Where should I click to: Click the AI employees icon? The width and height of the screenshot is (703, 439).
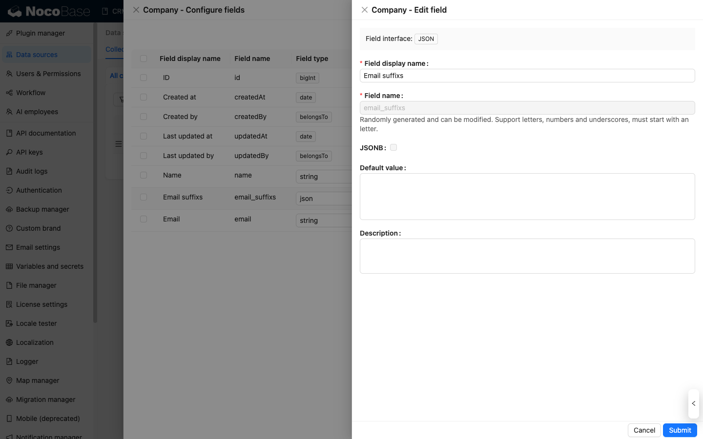click(9, 112)
